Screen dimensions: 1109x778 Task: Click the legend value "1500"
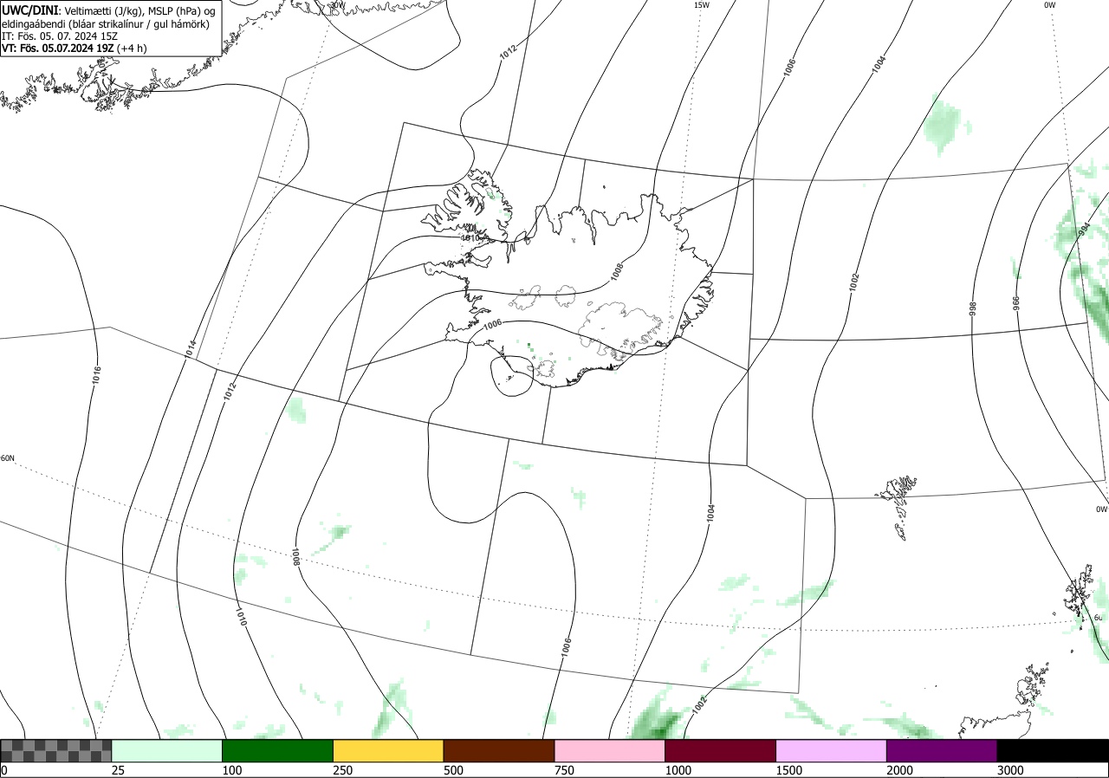click(x=789, y=770)
